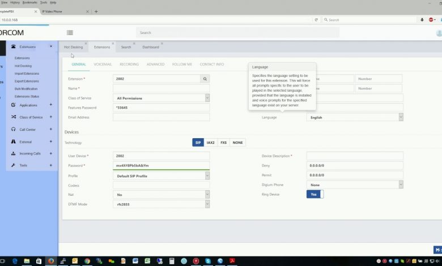Click the search magnifier next to Extension 2002
Image resolution: width=442 pixels, height=266 pixels.
tap(205, 79)
